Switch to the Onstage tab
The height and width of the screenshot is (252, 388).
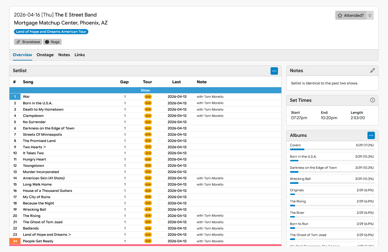pyautogui.click(x=45, y=55)
